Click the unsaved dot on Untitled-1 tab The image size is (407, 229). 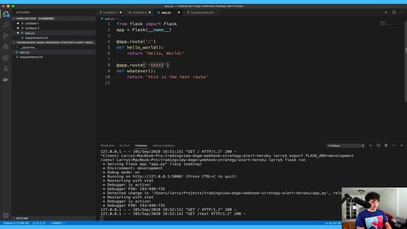(x=120, y=13)
